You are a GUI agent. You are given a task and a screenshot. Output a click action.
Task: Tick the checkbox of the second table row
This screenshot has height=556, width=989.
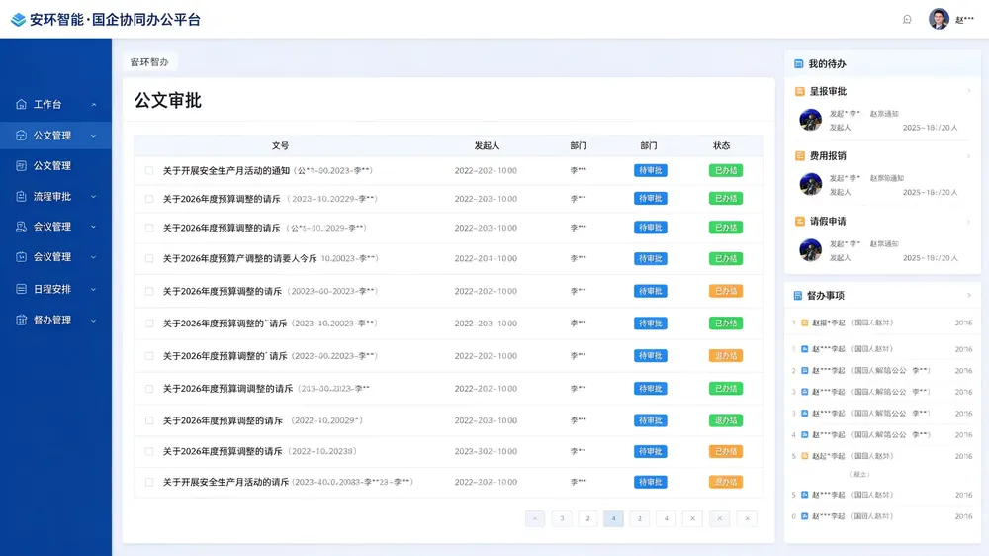149,199
